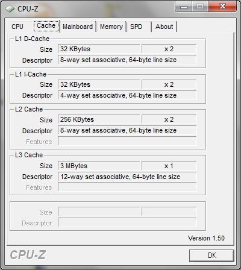This screenshot has height=270, width=241.
Task: Show the About tab
Action: 164,27
